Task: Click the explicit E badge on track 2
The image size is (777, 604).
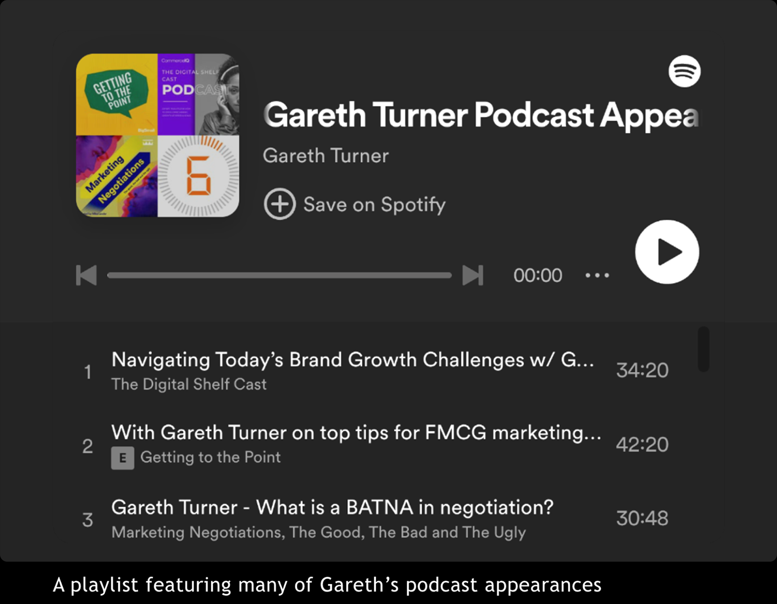Action: click(123, 458)
